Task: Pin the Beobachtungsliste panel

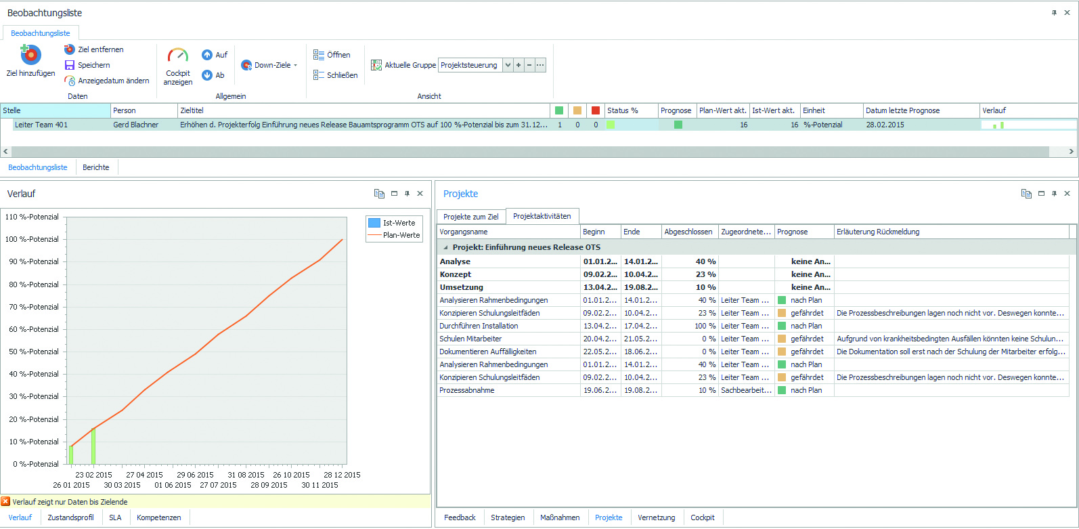Action: click(1054, 13)
